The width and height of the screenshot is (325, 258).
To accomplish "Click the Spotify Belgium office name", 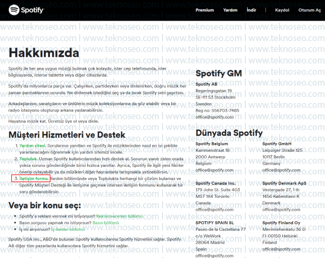I will pos(212,144).
